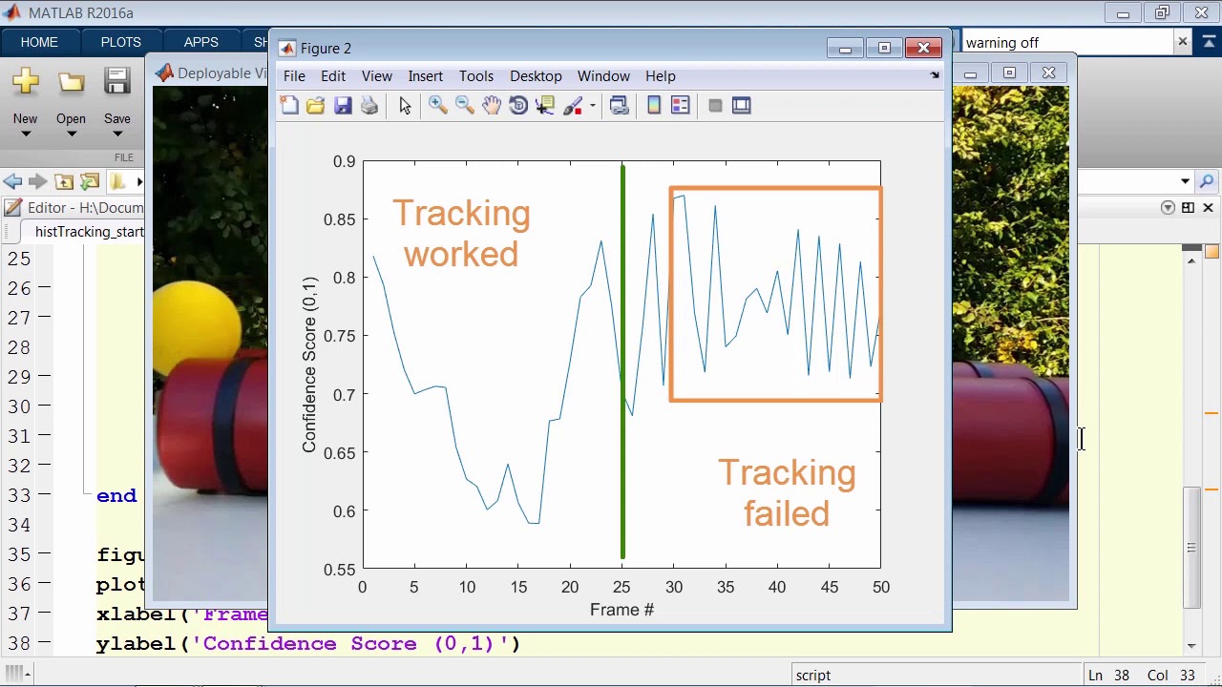Viewport: 1222px width, 687px height.
Task: Activate the Zoom In magnifier tool
Action: 438,106
